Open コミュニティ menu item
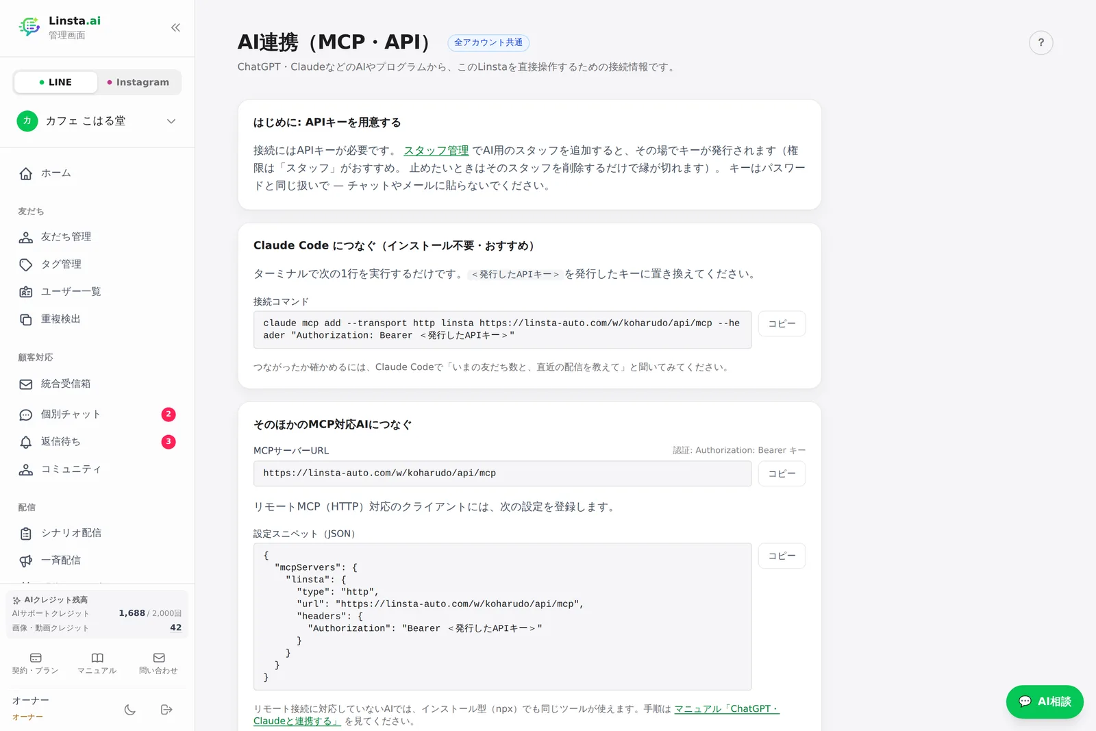The height and width of the screenshot is (731, 1096). [97, 469]
